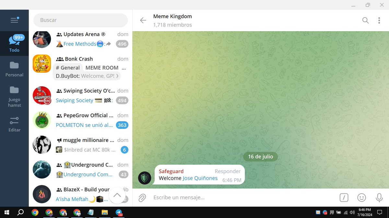Click the Safeguard shield avatar
389x218 pixels.
tap(145, 178)
